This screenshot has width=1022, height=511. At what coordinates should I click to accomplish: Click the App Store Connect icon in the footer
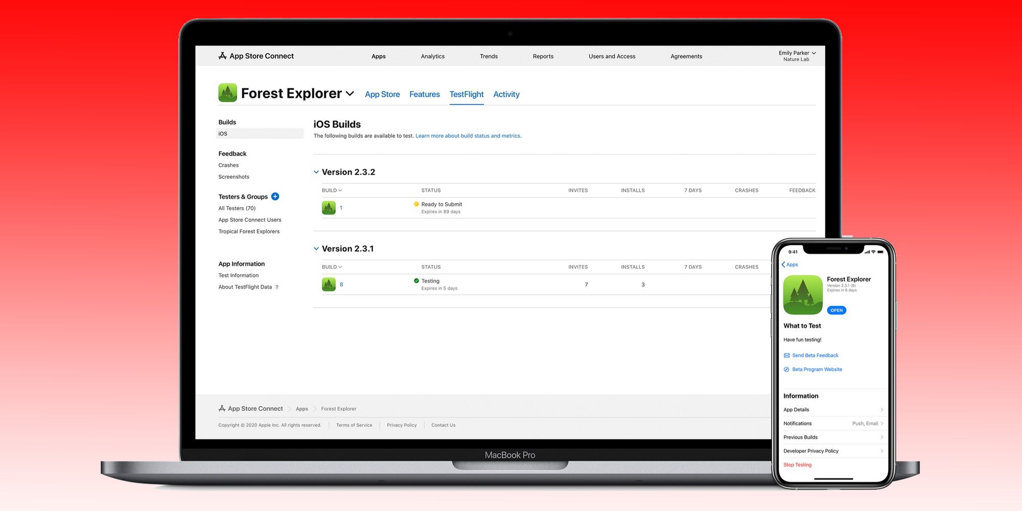click(x=222, y=408)
